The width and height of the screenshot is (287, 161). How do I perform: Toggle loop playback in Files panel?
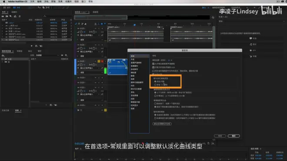point(36,46)
